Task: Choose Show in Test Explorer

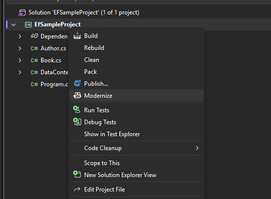Action: click(136, 134)
